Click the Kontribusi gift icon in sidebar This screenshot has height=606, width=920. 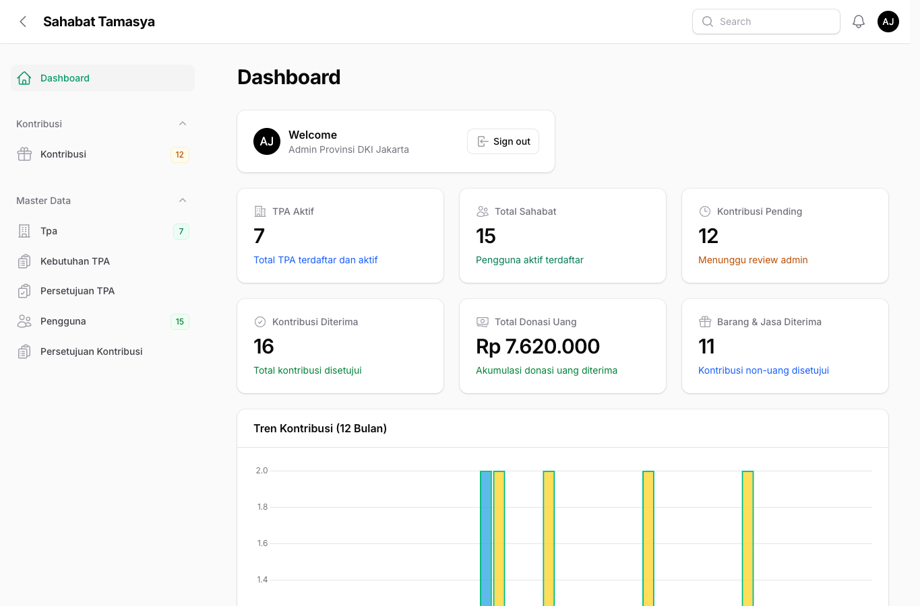tap(24, 154)
